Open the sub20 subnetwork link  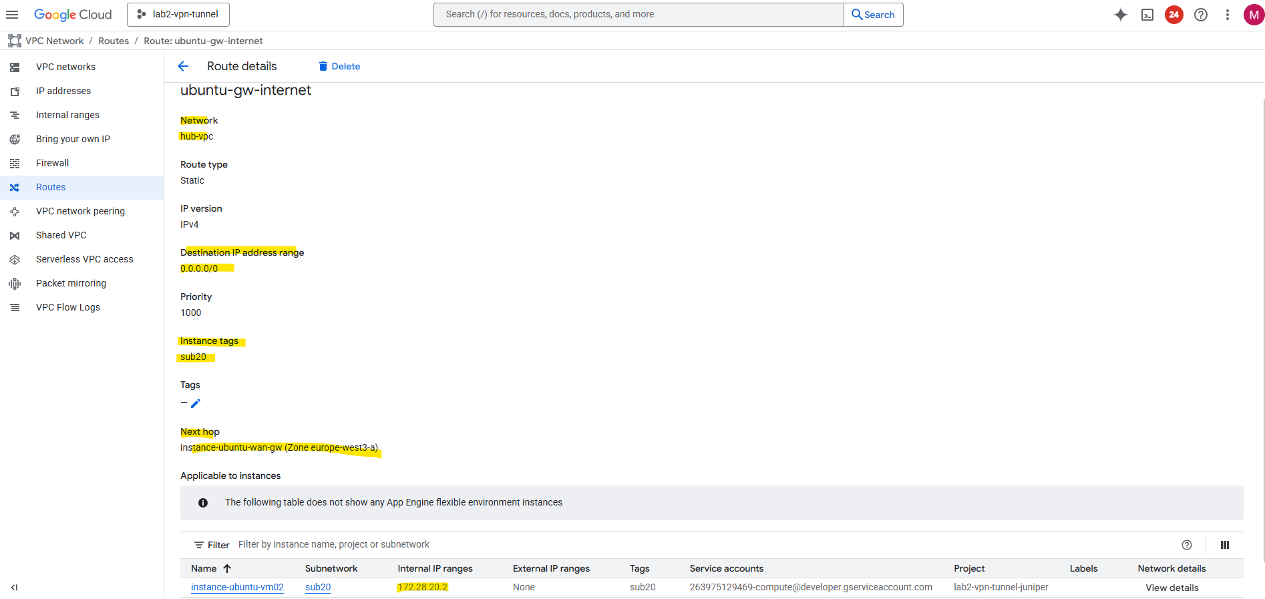tap(318, 588)
